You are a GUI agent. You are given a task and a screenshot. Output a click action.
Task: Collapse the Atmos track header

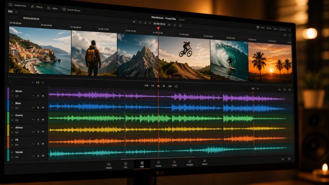tap(12, 127)
